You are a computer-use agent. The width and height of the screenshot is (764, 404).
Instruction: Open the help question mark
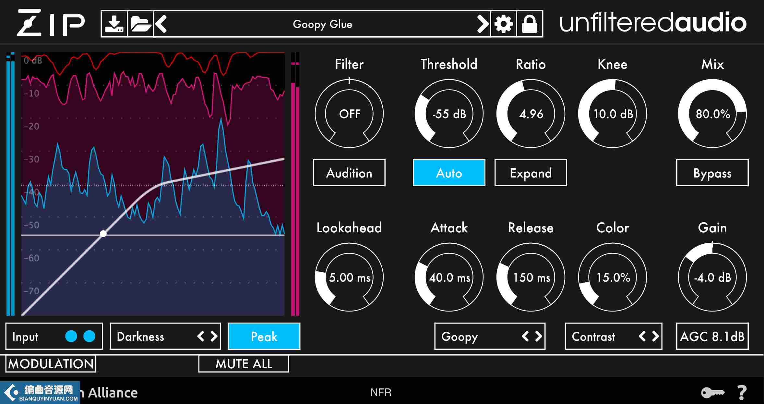coord(742,393)
